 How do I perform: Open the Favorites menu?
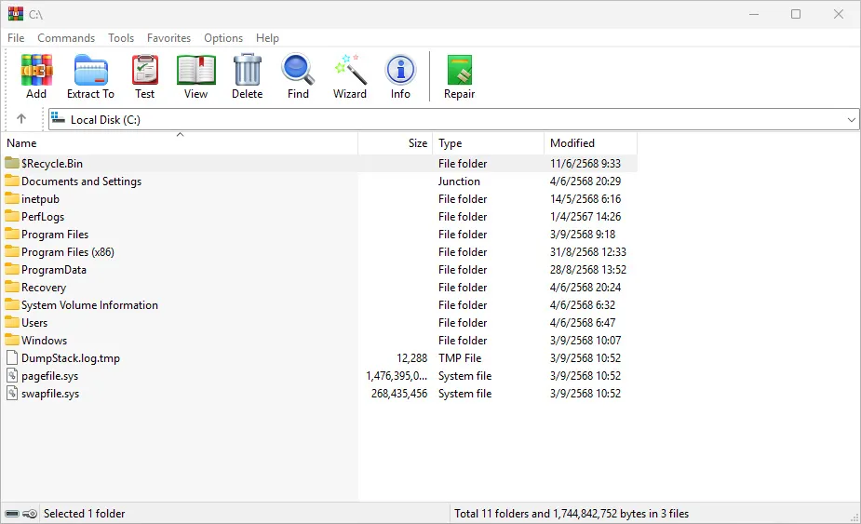pos(168,38)
